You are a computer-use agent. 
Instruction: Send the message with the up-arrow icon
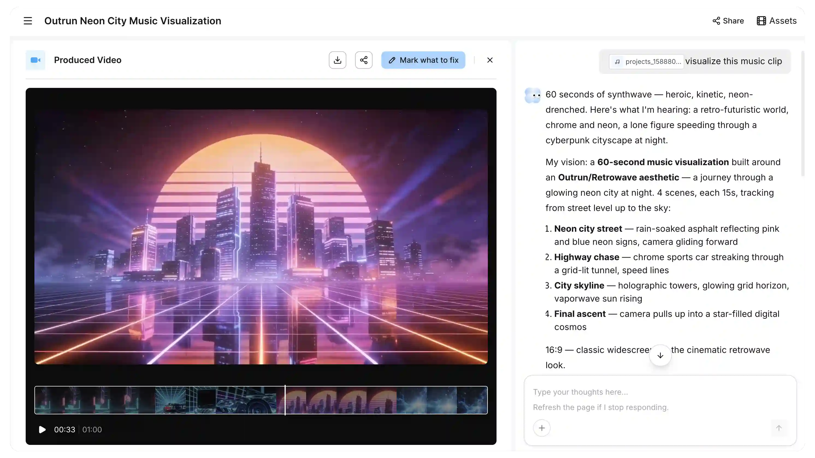point(778,428)
